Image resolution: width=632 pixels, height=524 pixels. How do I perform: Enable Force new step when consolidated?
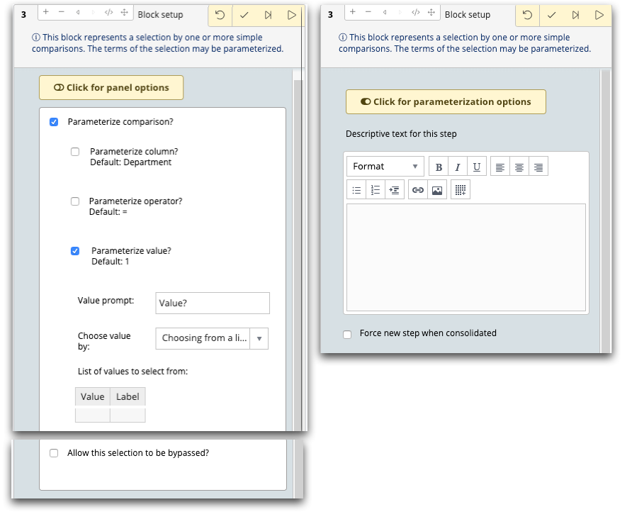pos(347,335)
